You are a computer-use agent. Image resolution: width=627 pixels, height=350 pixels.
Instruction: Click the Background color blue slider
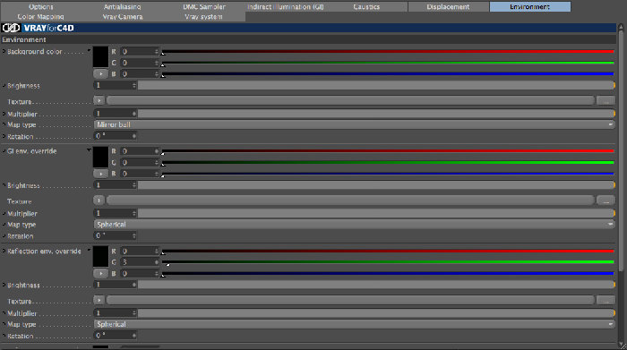coord(388,74)
